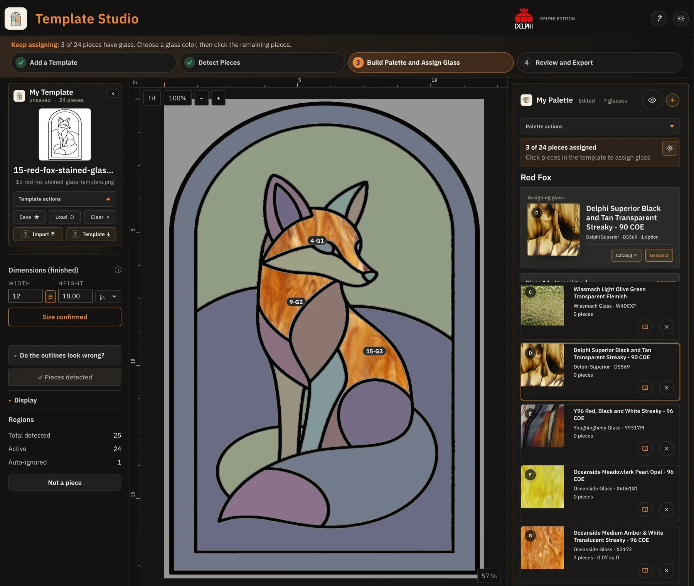Click the Save template button
Screen dimensions: 694x586
(x=29, y=217)
